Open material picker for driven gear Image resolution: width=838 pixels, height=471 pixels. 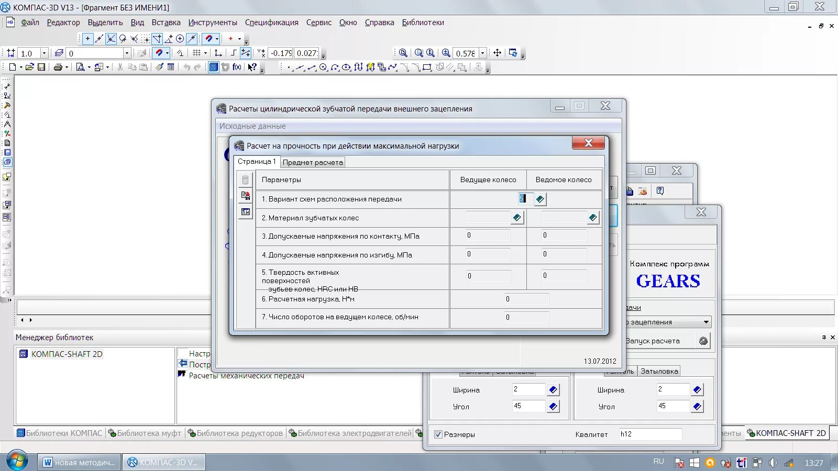point(593,218)
